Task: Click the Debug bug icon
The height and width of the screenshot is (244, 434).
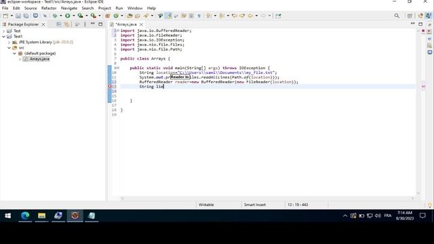Action: [55, 16]
